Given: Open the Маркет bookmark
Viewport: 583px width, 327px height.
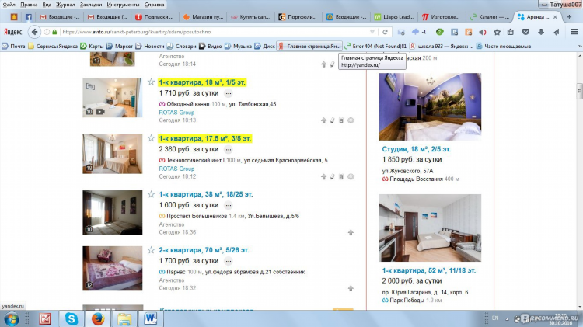Looking at the screenshot, I should [120, 46].
